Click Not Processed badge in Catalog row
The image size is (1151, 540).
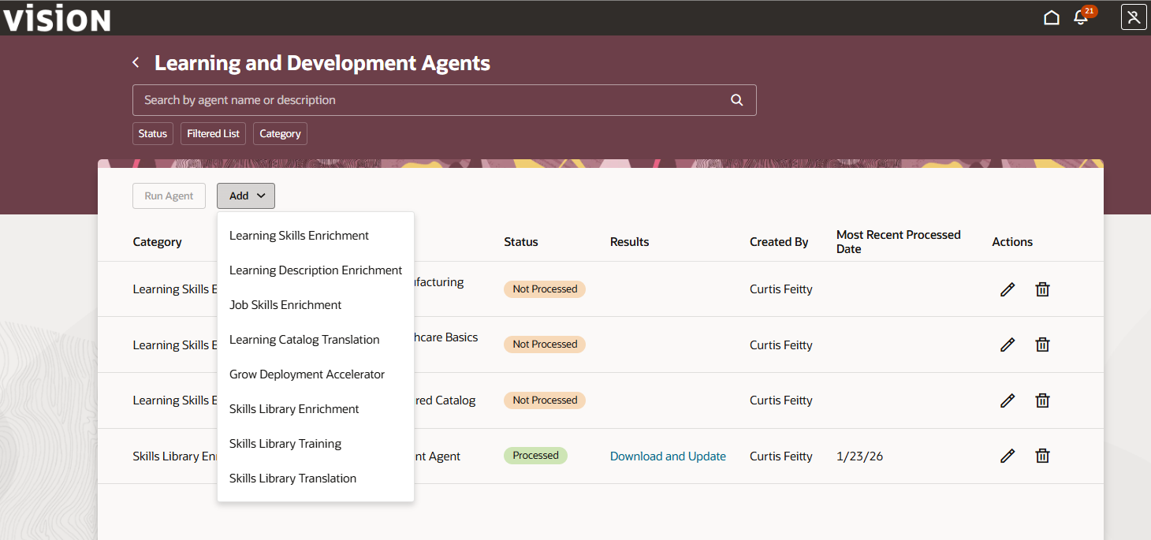pyautogui.click(x=545, y=400)
